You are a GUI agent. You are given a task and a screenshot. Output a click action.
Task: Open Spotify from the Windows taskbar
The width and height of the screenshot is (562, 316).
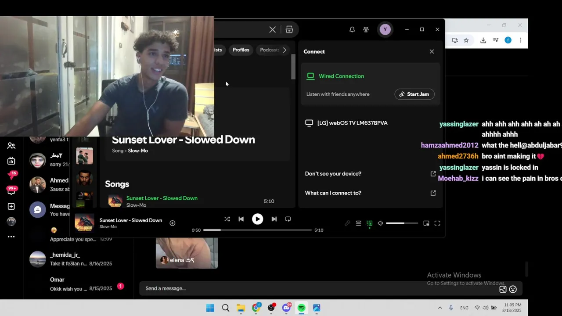[302, 308]
